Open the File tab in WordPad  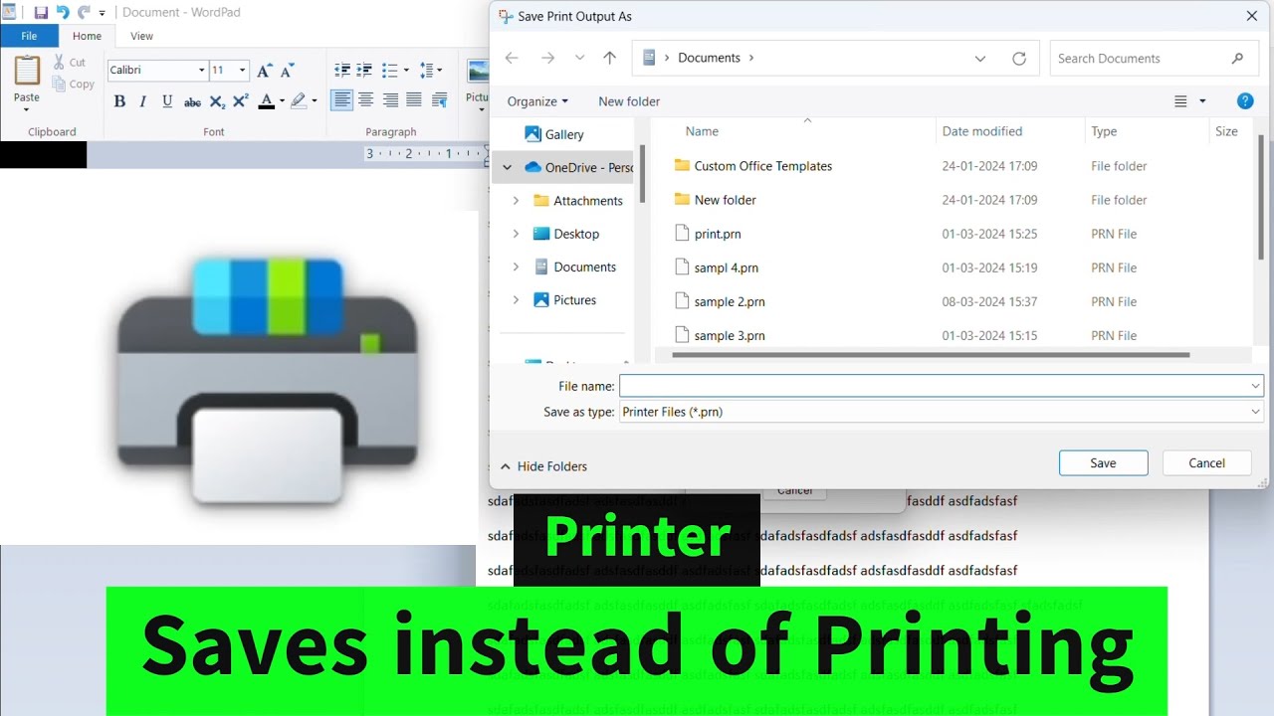pyautogui.click(x=29, y=36)
